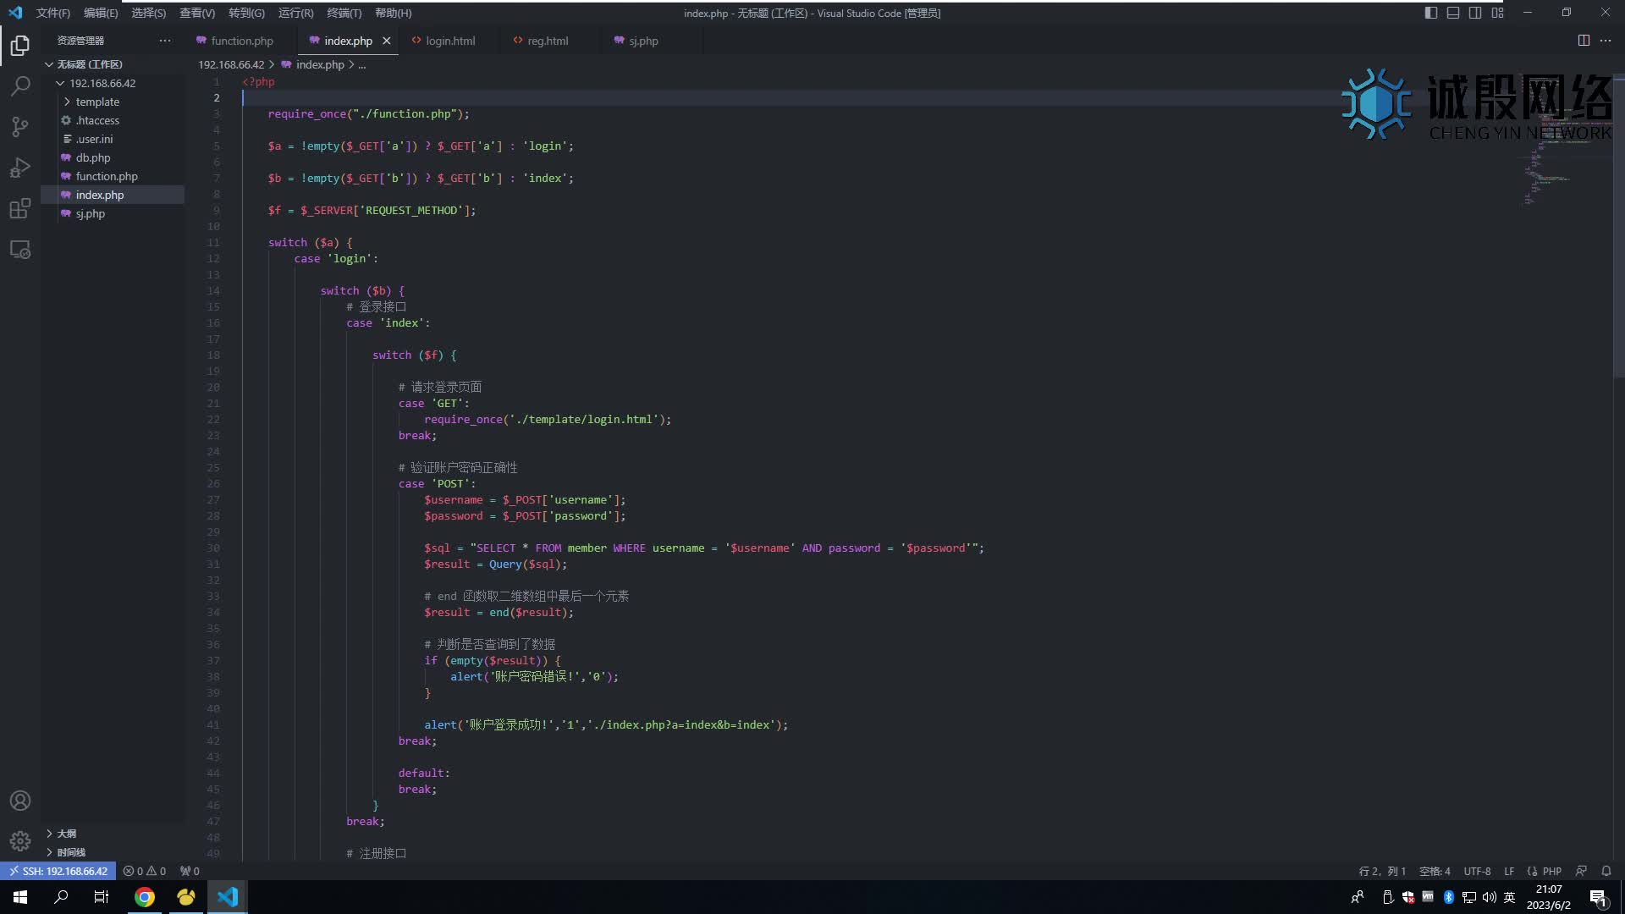Select the login.html tab
This screenshot has height=914, width=1625.
tap(449, 40)
